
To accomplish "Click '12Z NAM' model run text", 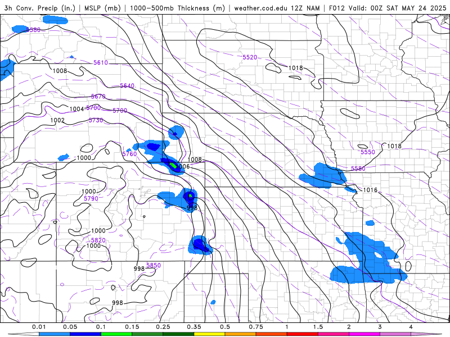I will (x=305, y=8).
